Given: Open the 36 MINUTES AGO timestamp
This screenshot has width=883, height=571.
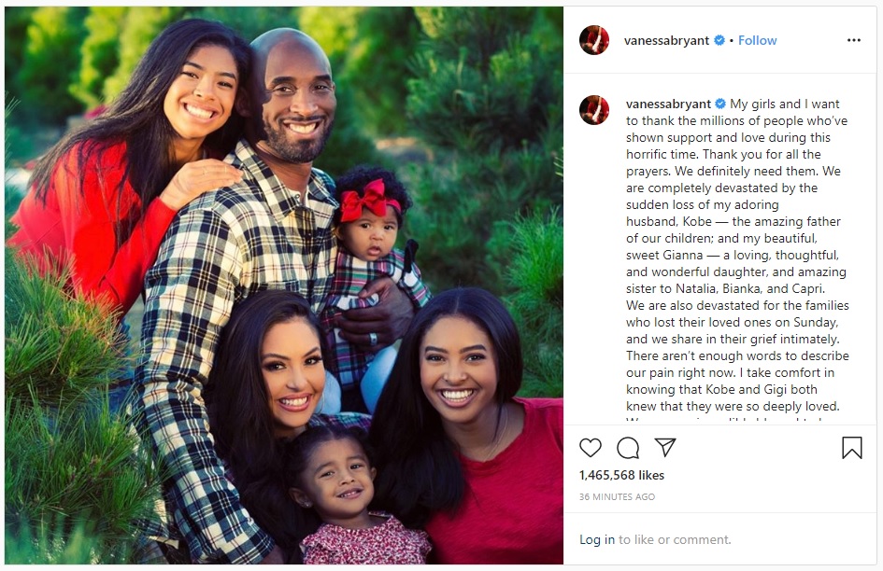Looking at the screenshot, I should 618,496.
